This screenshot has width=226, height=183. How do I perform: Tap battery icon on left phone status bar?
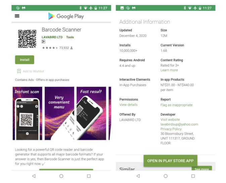(96, 8)
